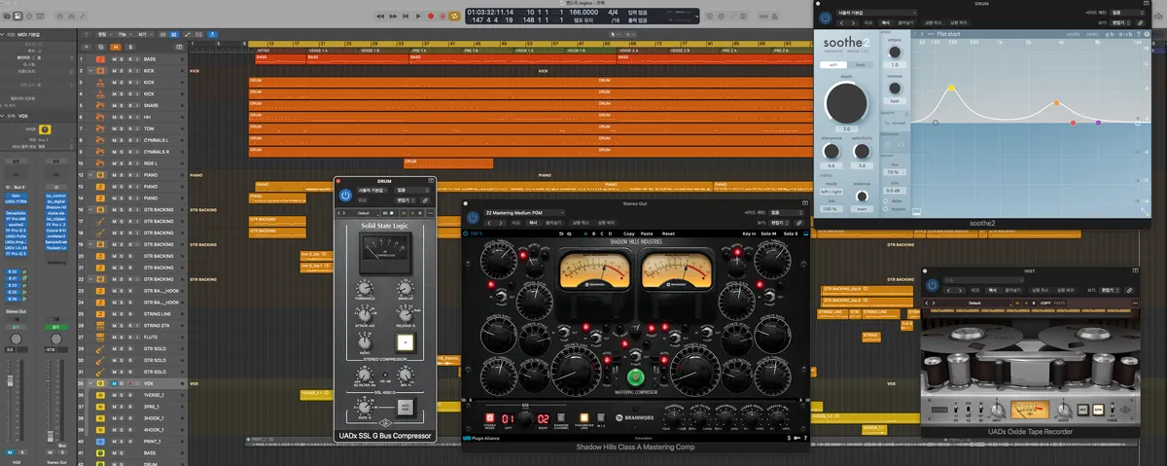Open the 22 Mastering Medium PGM preset dropdown

(x=525, y=213)
